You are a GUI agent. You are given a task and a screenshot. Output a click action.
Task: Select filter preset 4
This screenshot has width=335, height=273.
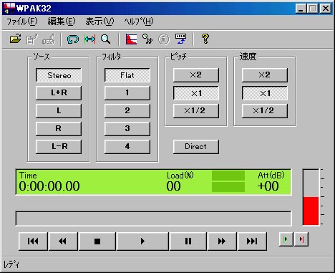coord(127,146)
